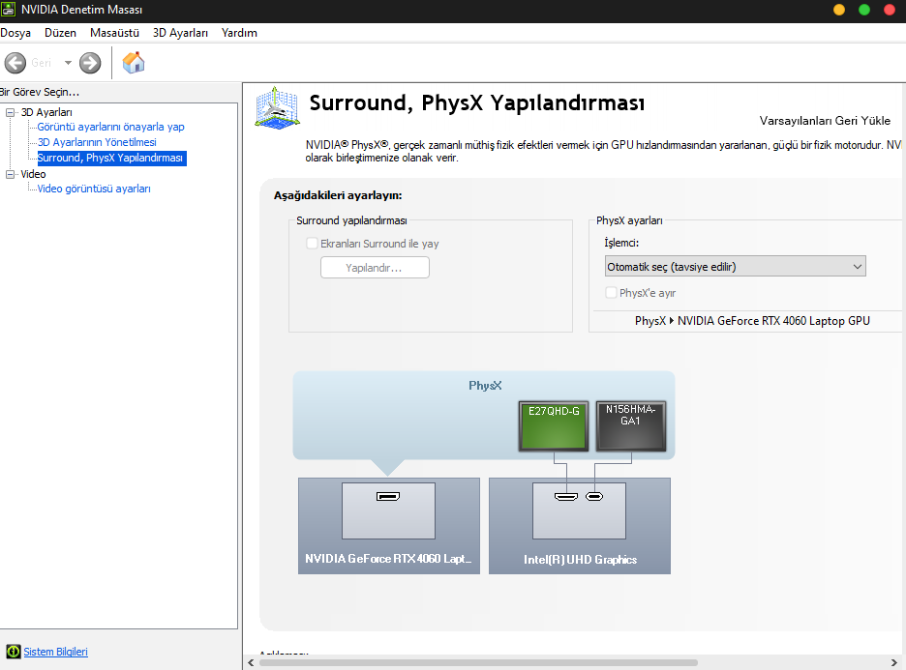Click the Intel(R) UHD Graphics box label
906x670 pixels.
tap(580, 559)
